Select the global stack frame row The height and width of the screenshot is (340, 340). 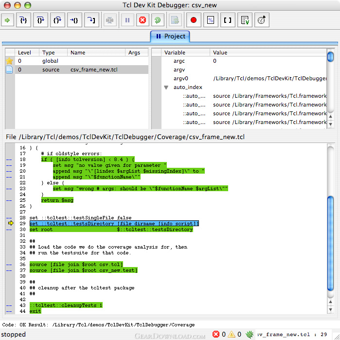tap(82, 61)
